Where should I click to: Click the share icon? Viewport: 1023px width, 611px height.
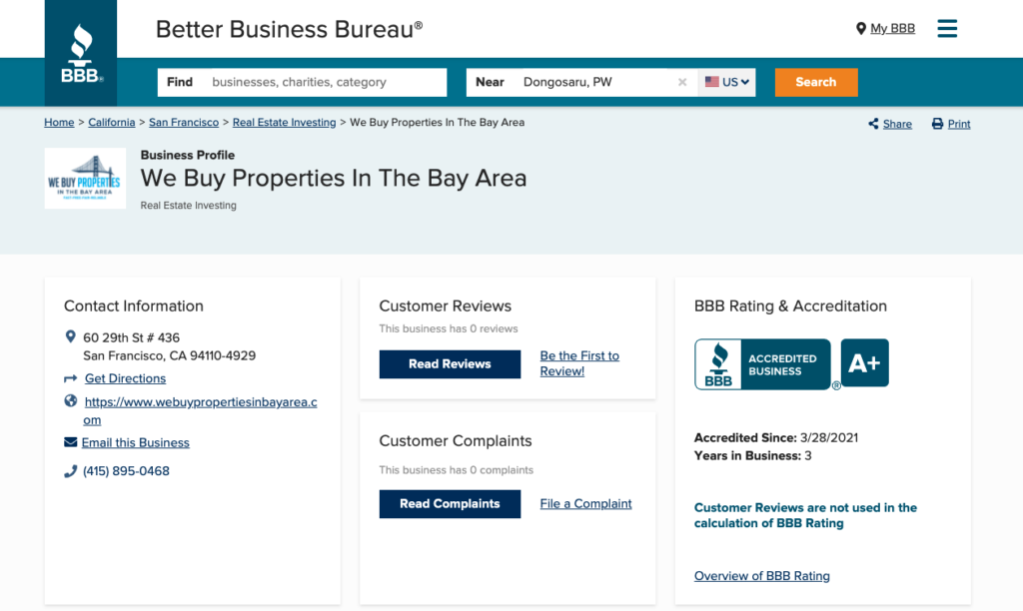tap(873, 124)
